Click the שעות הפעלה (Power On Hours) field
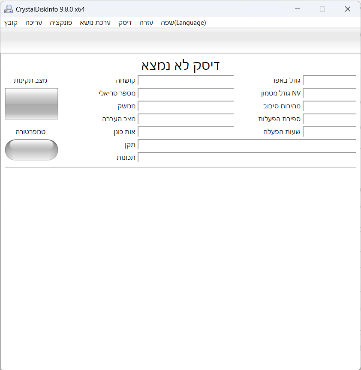The image size is (361, 370). pos(330,132)
